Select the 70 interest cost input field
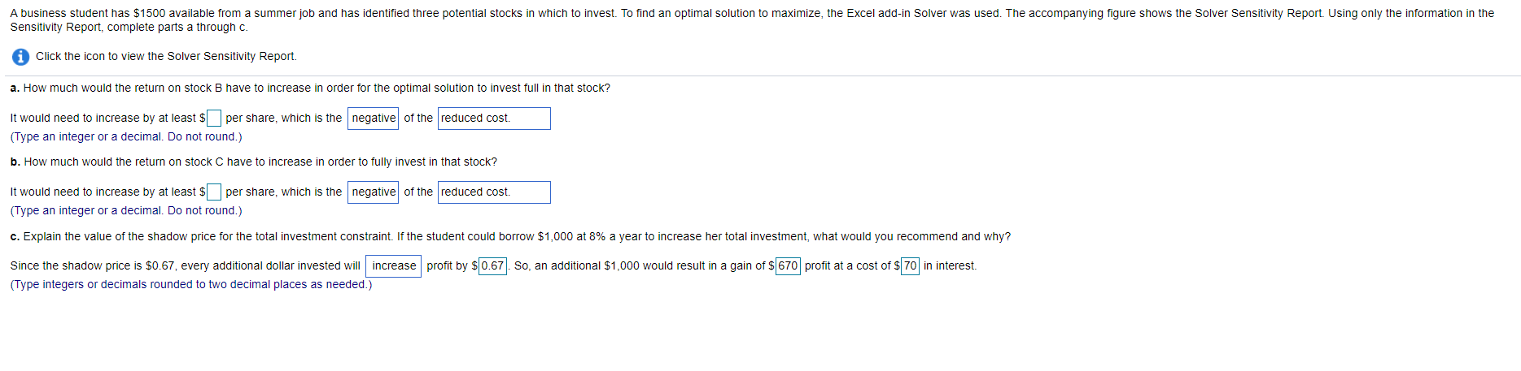The height and width of the screenshot is (371, 1521). pos(910,266)
